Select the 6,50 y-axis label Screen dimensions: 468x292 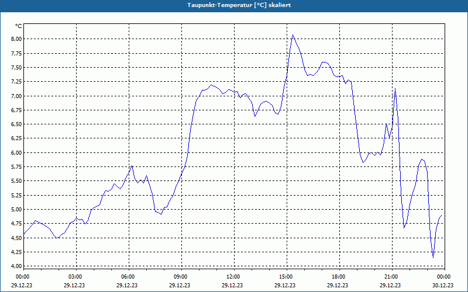17,124
